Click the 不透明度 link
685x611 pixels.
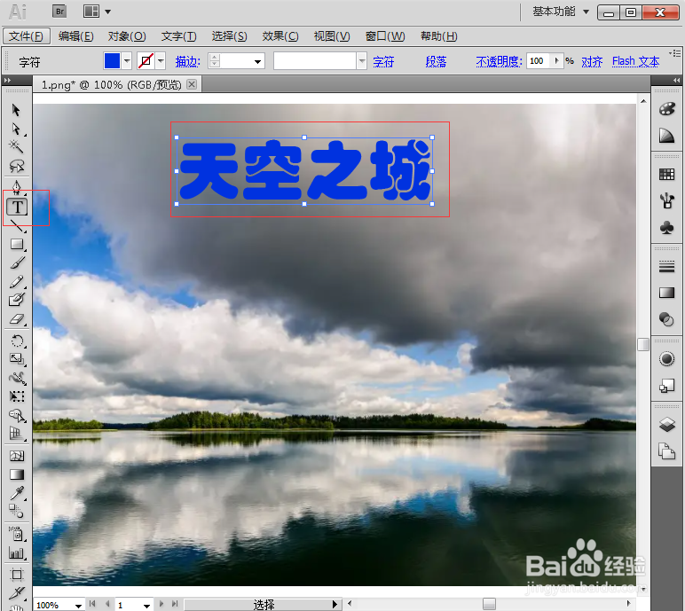point(499,61)
